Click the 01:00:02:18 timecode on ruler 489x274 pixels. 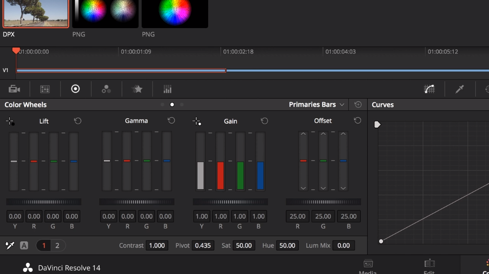(238, 52)
